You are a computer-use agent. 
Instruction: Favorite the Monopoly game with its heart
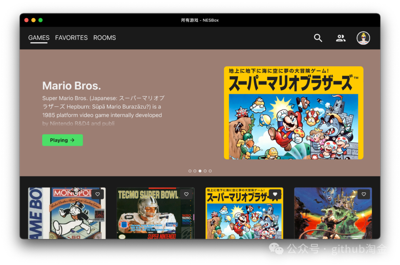tap(97, 194)
